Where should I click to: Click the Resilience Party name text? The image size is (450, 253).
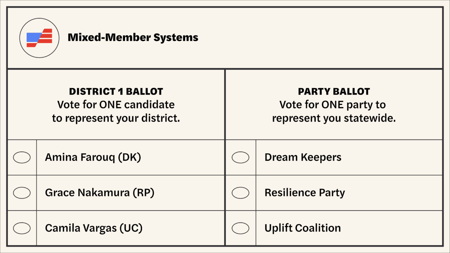pos(304,193)
